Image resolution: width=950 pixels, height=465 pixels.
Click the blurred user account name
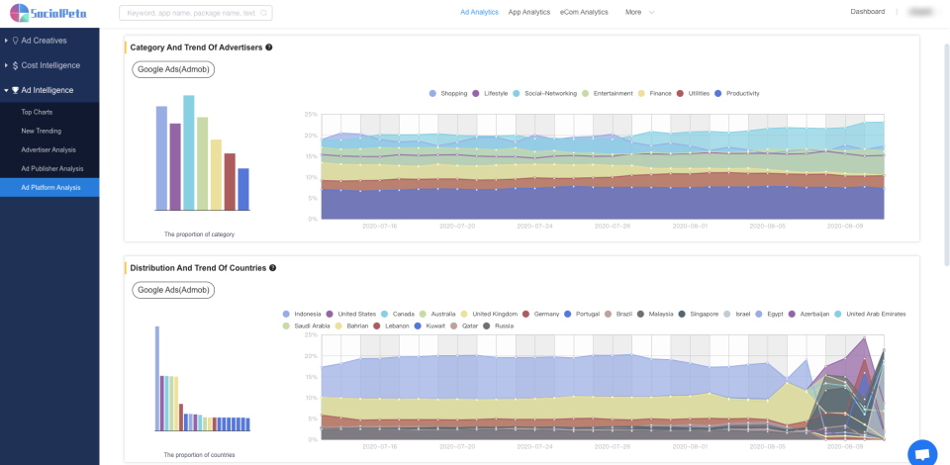click(921, 12)
